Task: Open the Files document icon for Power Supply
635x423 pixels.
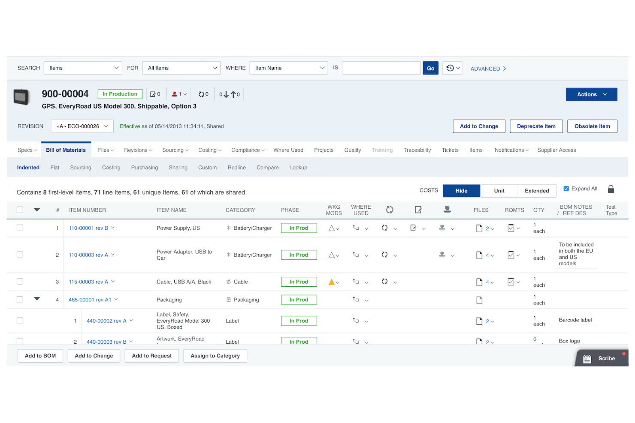Action: pyautogui.click(x=480, y=228)
